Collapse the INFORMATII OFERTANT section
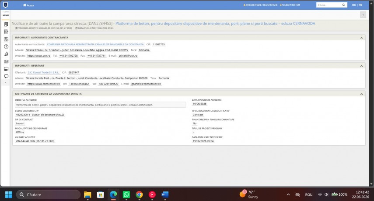 (x=361, y=66)
